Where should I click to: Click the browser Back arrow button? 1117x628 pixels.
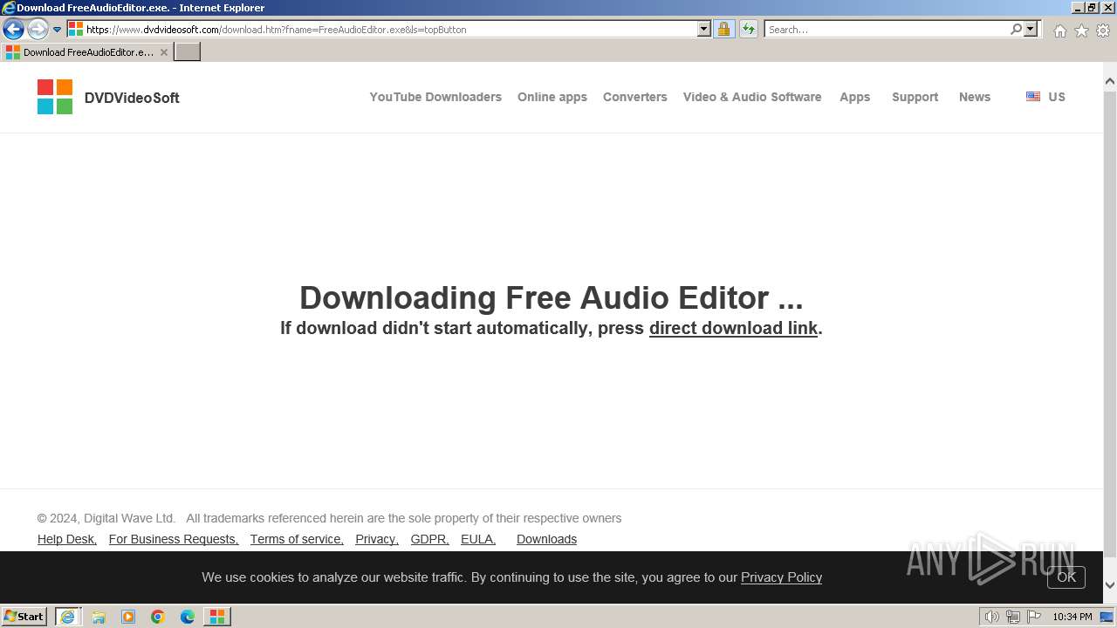point(13,30)
